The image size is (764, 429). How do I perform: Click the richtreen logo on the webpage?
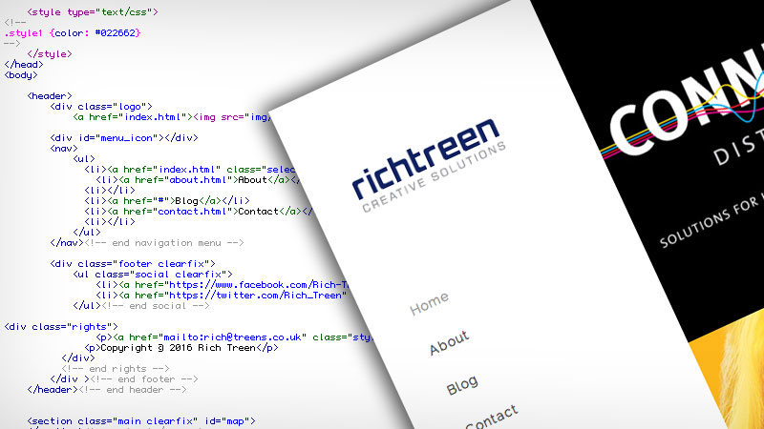pyautogui.click(x=425, y=155)
